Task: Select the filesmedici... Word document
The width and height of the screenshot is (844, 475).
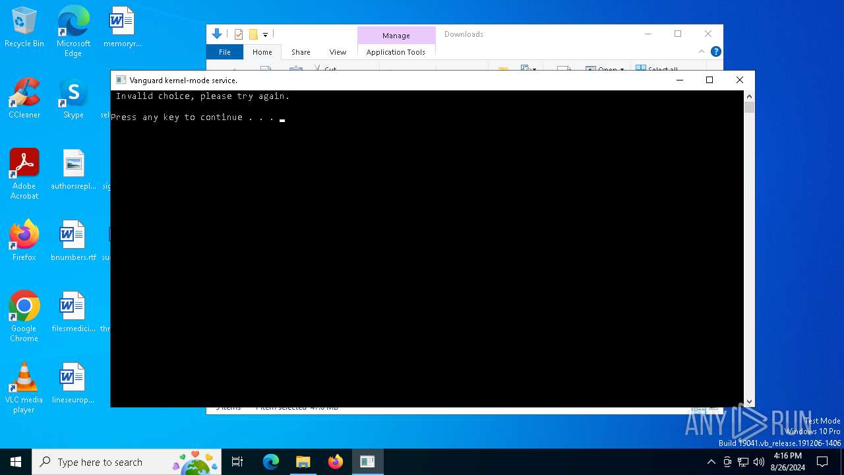Action: [73, 312]
